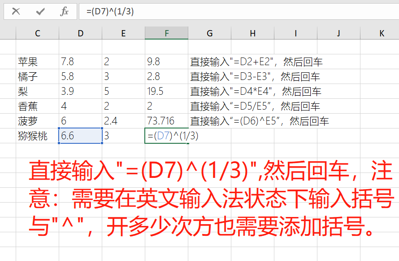The width and height of the screenshot is (399, 261).
Task: Confirm formula with checkmark icon
Action: click(x=40, y=12)
